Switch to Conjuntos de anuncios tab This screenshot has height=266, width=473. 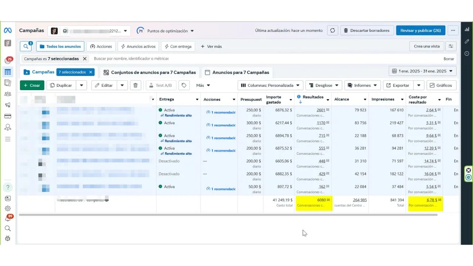click(150, 72)
